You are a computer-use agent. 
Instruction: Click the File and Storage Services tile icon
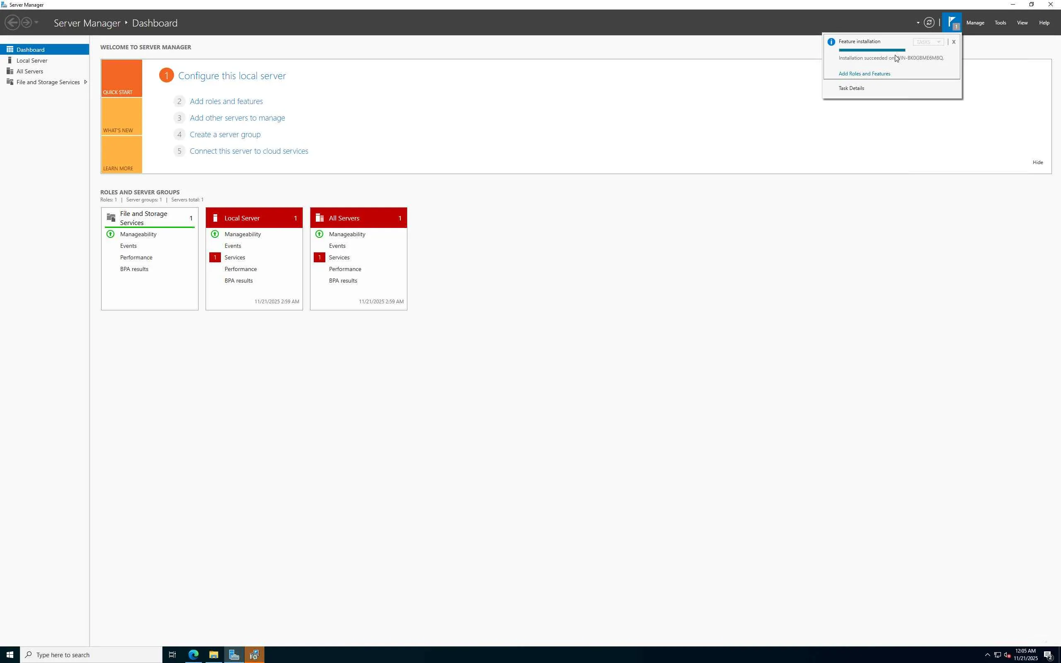[x=111, y=218]
